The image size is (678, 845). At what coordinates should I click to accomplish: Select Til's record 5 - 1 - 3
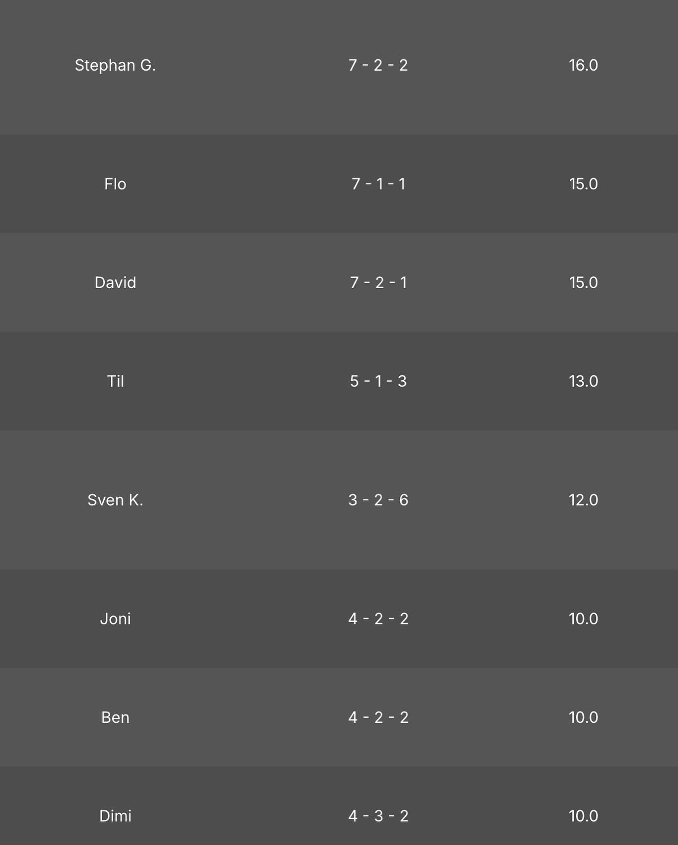coord(378,381)
